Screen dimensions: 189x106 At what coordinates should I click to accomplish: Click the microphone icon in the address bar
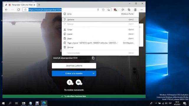click(x=98, y=10)
